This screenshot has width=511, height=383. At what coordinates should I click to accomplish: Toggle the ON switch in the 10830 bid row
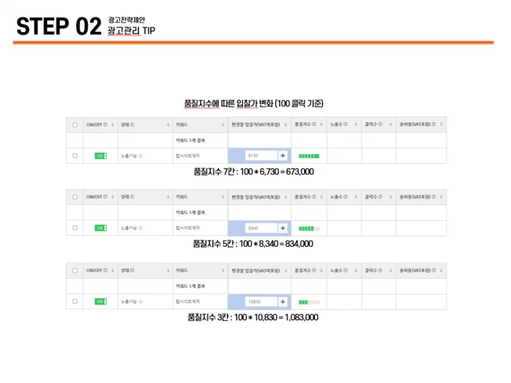point(100,302)
